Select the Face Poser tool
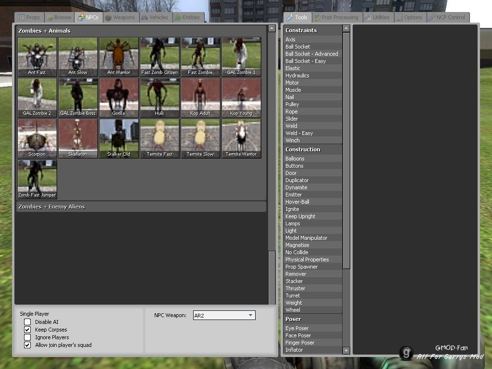 [312, 335]
